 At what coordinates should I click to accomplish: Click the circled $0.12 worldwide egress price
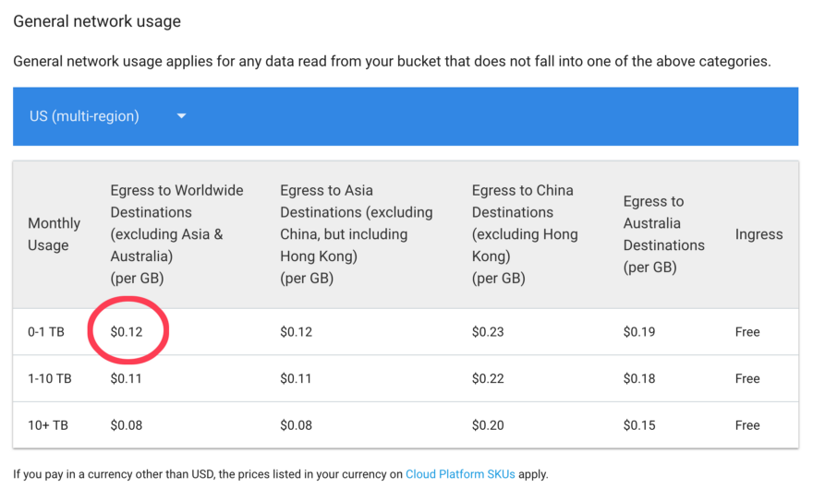pos(127,332)
